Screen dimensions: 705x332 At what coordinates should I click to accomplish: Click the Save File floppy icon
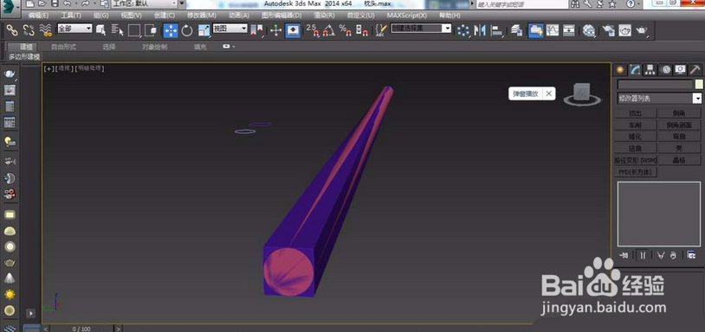click(x=55, y=3)
